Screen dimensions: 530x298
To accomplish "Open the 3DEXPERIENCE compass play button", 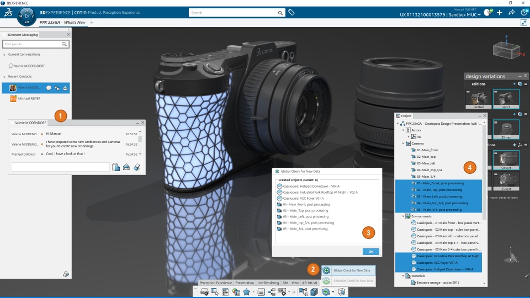I will click(x=26, y=16).
